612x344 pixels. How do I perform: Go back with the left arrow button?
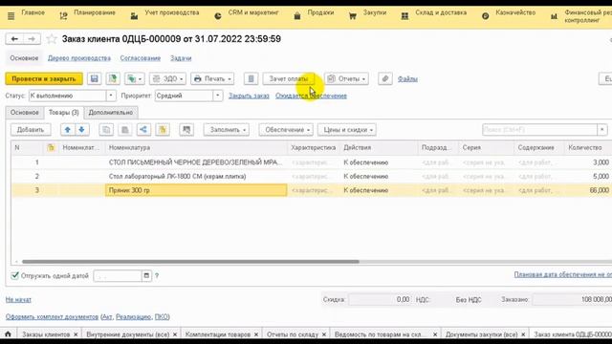tap(14, 39)
